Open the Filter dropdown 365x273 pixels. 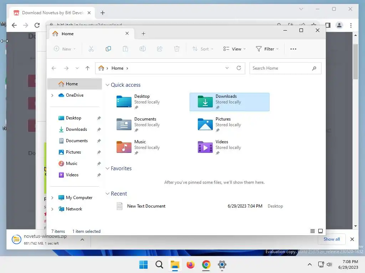pyautogui.click(x=267, y=49)
